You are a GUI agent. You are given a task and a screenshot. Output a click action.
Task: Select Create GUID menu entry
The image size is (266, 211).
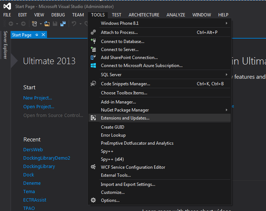160,127
